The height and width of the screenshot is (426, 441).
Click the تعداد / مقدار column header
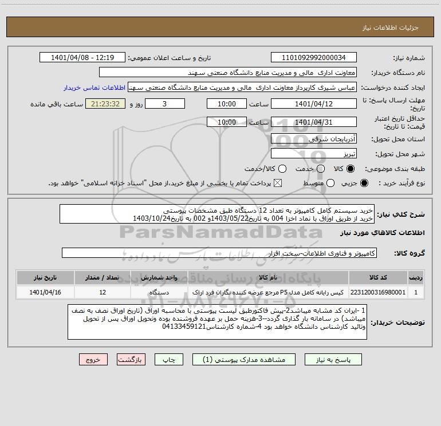click(x=103, y=277)
